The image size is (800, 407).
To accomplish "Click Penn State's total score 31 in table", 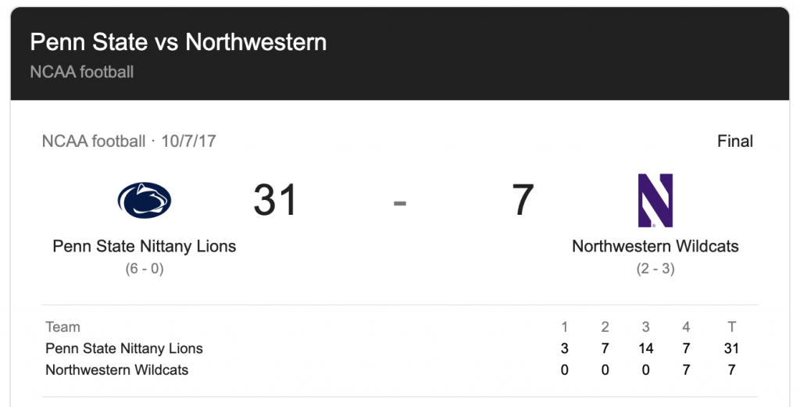I will coord(731,348).
